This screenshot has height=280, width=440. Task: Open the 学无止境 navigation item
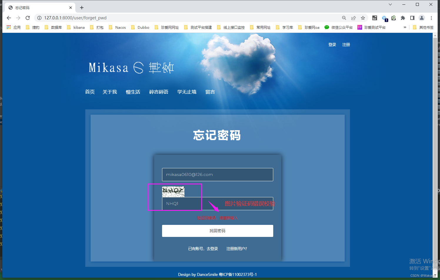point(187,92)
